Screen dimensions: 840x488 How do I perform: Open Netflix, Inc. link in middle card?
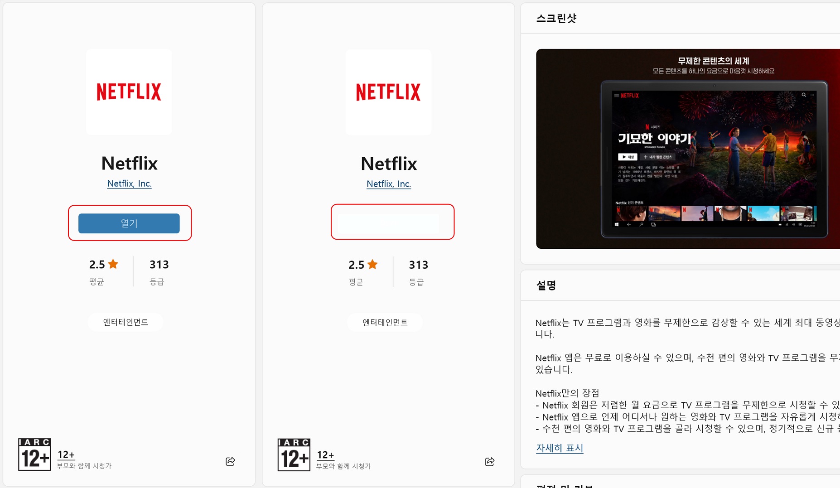[x=389, y=184]
